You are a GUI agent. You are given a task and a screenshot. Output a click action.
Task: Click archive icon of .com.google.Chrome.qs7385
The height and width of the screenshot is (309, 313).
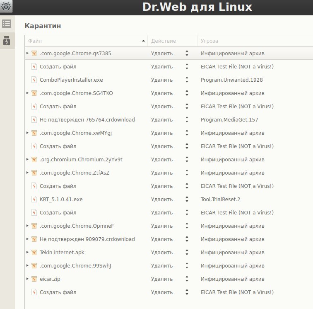tap(34, 53)
